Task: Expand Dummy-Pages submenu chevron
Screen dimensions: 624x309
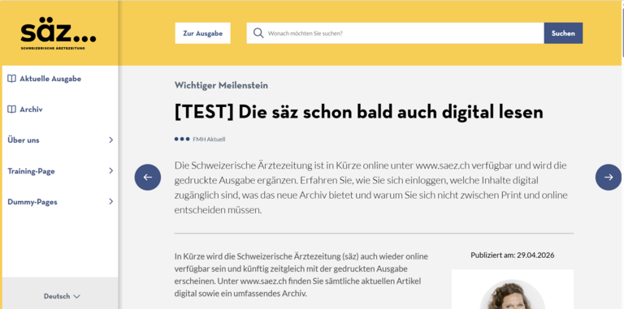Action: 111,202
